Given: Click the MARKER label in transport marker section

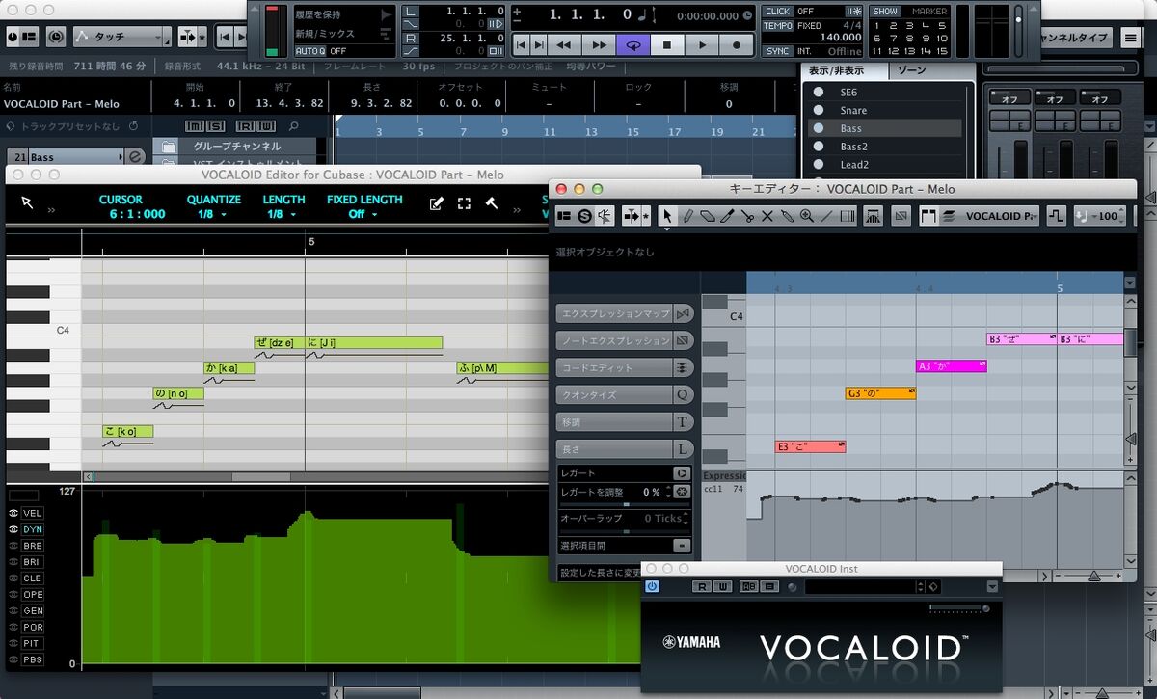Looking at the screenshot, I should (929, 12).
